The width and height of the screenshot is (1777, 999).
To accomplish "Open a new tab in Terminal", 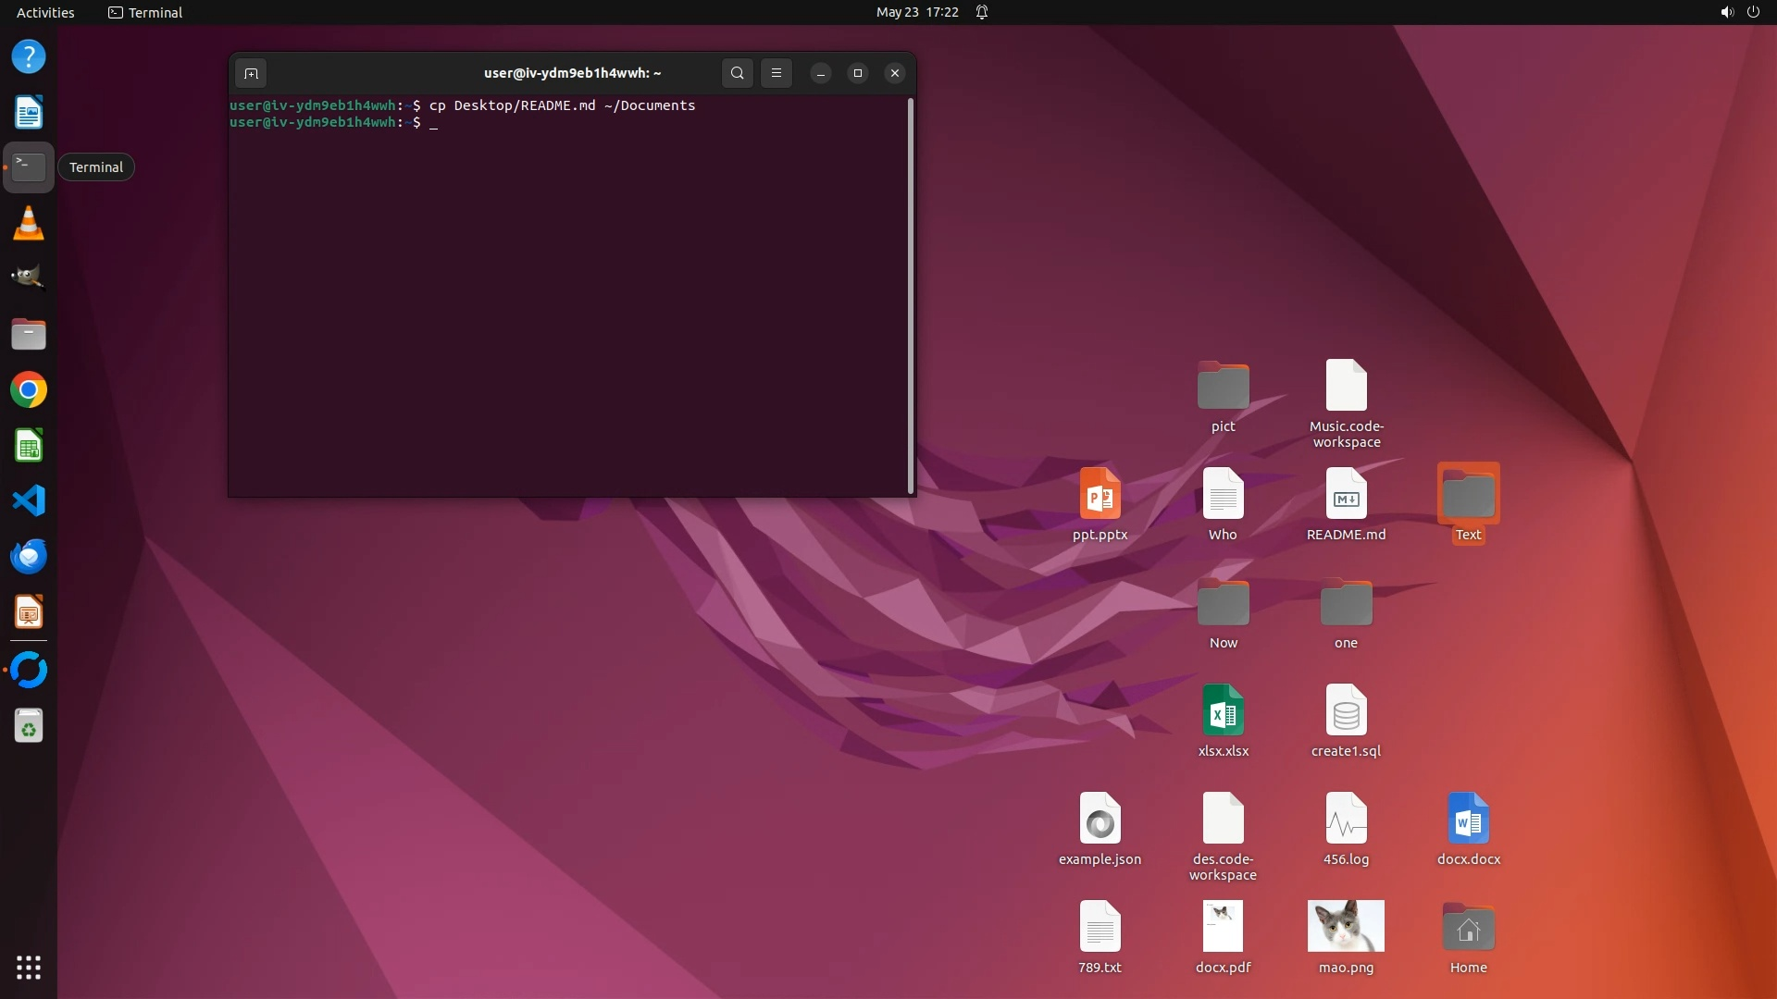I will (251, 73).
